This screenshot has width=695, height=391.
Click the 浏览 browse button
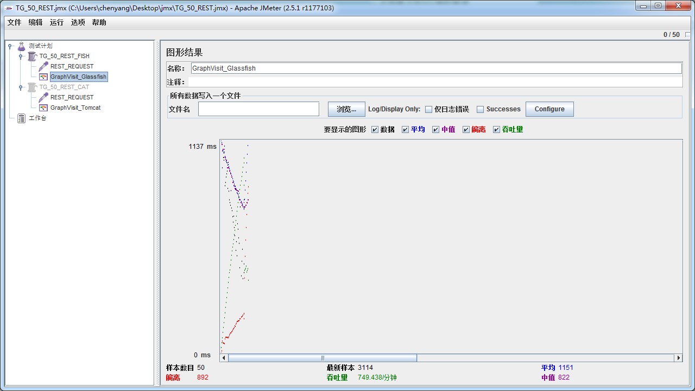[346, 109]
